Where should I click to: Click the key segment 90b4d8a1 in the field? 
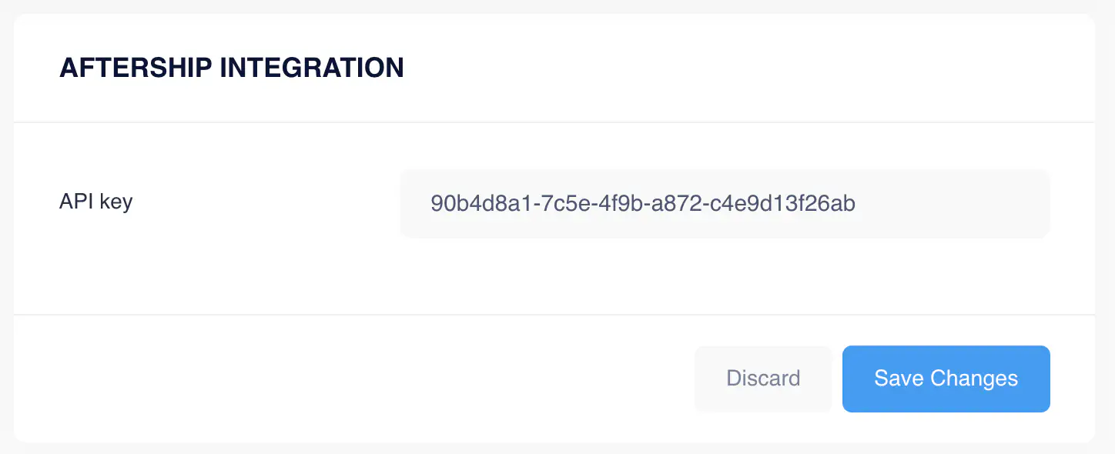(480, 203)
